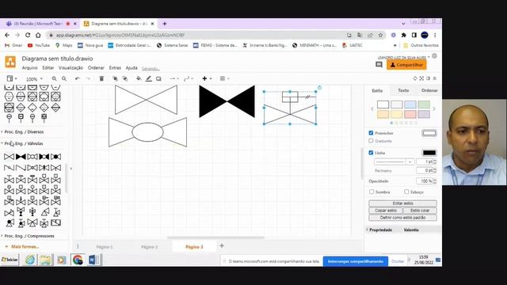Open the insert plus dropdown
This screenshot has height=285, width=507.
coord(207,78)
